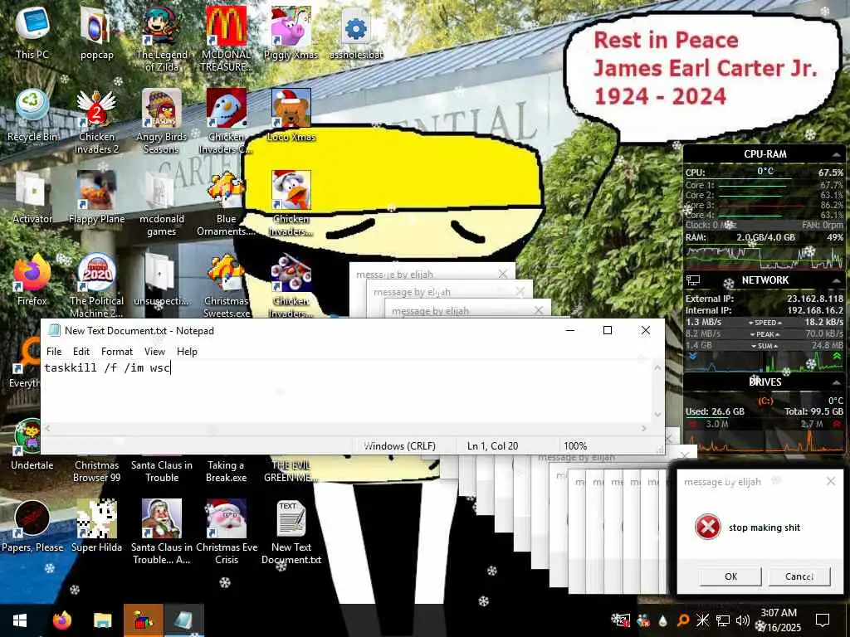Select the assholes.bat file icon

tap(356, 32)
